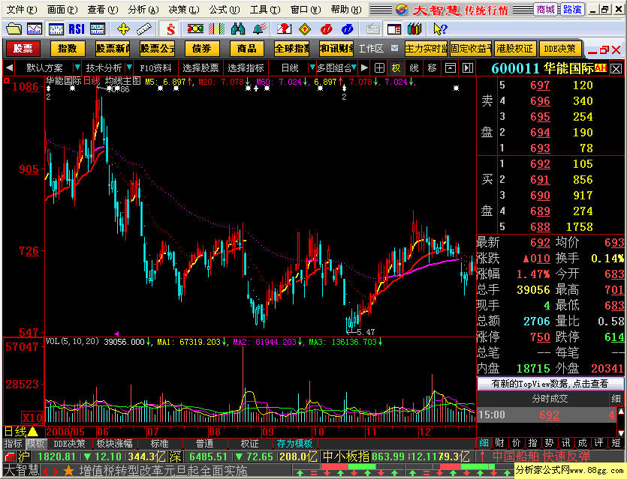Click the chart question mark icon
The height and width of the screenshot is (479, 627).
pyautogui.click(x=284, y=28)
